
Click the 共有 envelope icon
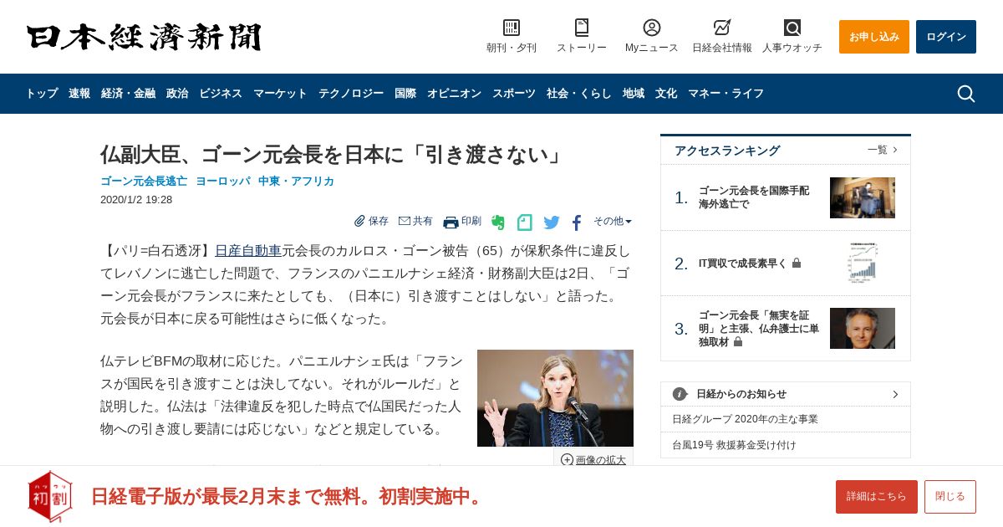405,221
